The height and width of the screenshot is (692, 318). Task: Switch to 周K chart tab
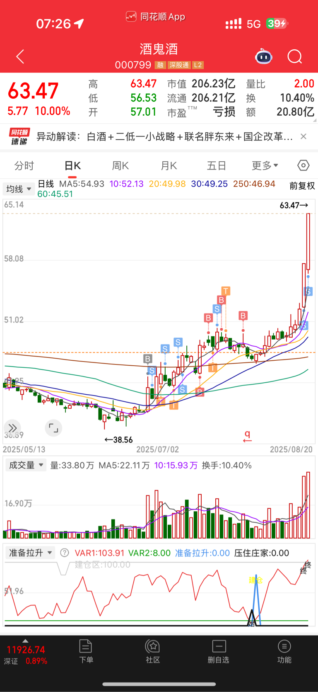120,166
